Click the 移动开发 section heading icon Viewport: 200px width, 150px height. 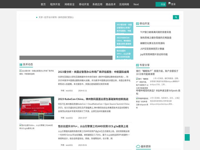(x=137, y=24)
